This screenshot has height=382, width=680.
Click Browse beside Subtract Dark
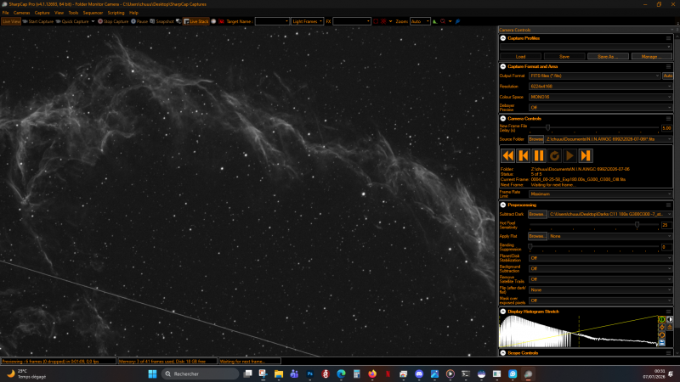coord(537,214)
